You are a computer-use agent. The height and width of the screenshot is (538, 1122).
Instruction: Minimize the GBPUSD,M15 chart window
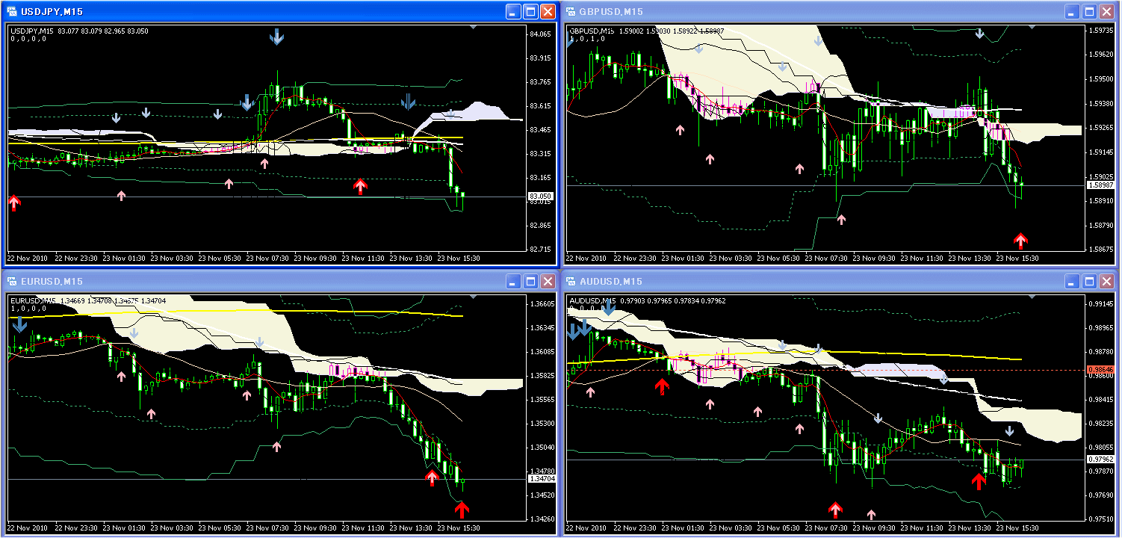point(1072,11)
